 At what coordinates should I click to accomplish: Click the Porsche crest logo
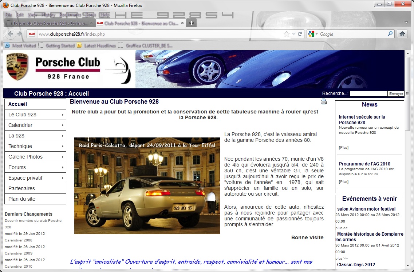click(17, 67)
